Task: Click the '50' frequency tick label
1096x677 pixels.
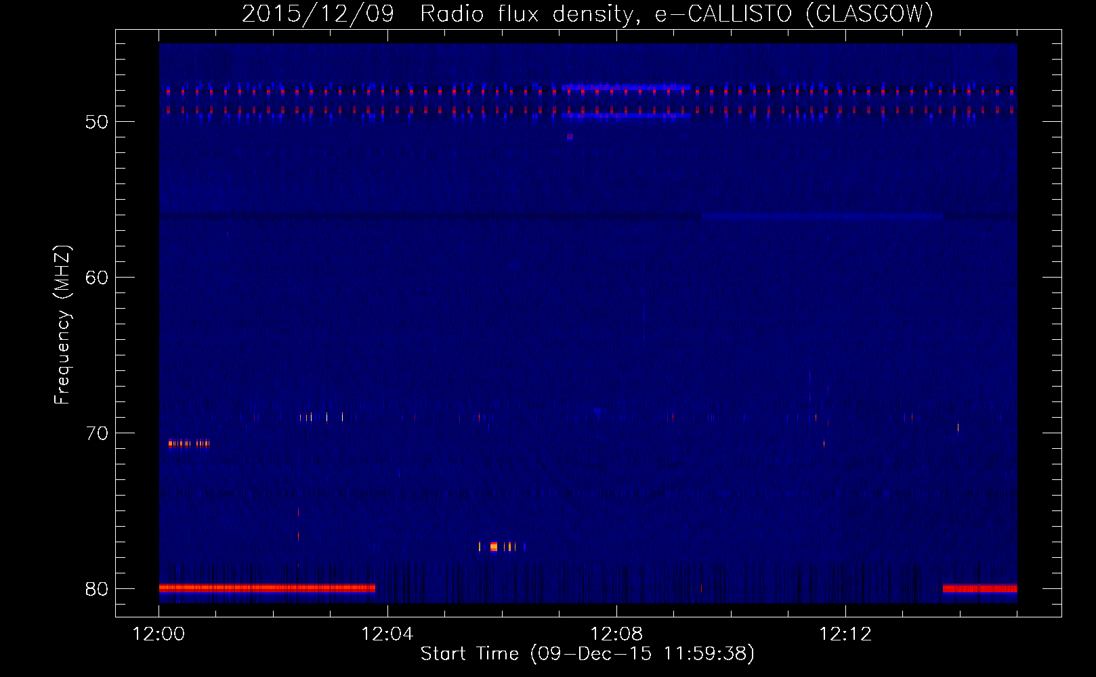Action: [97, 122]
